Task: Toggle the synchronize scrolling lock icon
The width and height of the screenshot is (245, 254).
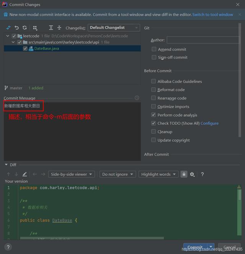Action: point(184,174)
